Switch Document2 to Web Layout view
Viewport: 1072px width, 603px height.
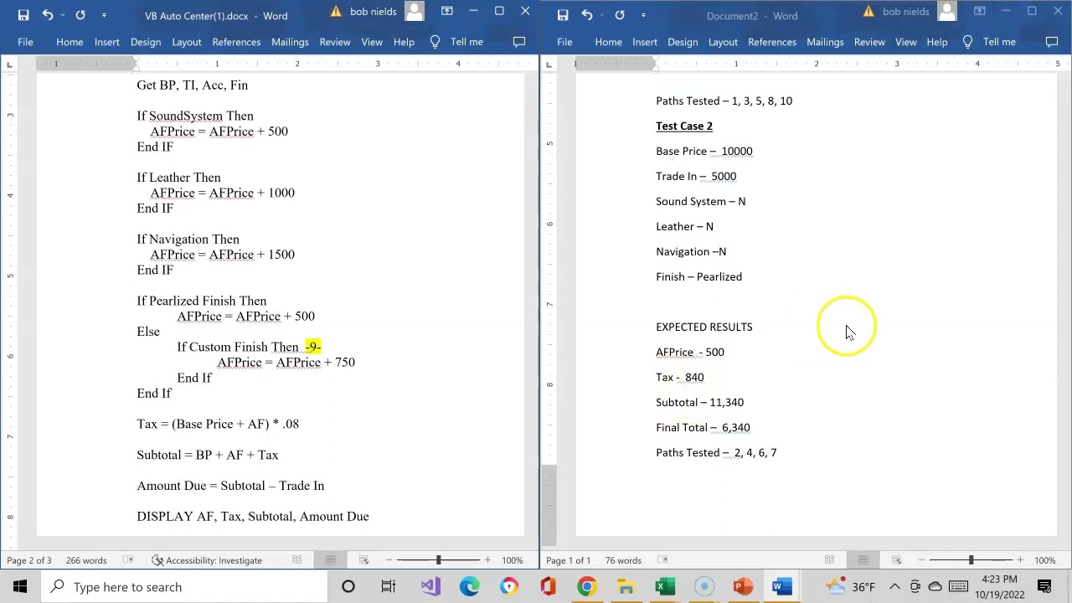click(x=896, y=560)
